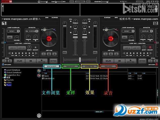This screenshot has height=120, width=160.
Task: Click the crossfader handle
Action: (80, 60)
